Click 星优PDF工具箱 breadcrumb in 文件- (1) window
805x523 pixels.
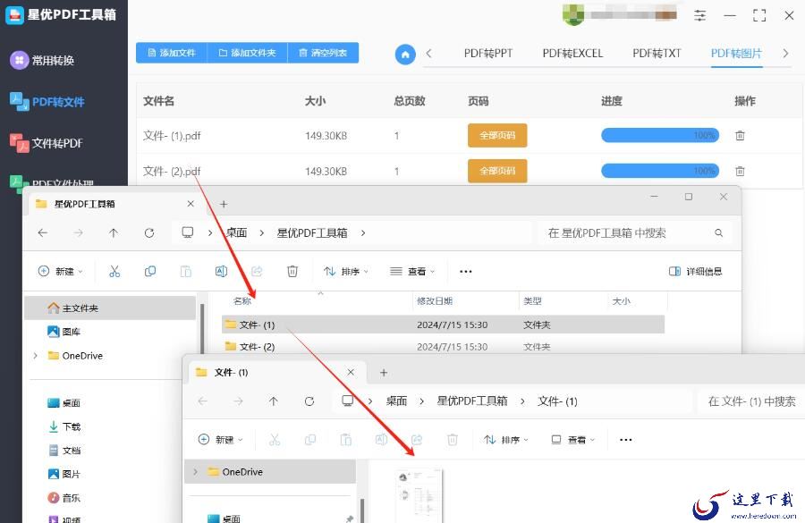pos(471,401)
